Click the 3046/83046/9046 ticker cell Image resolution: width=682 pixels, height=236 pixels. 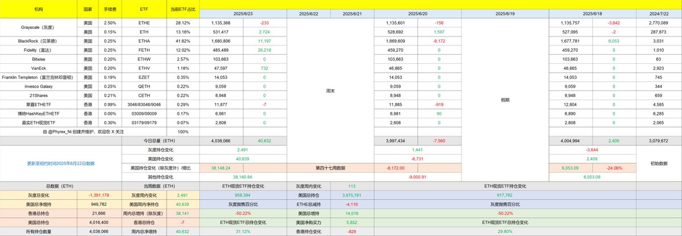pos(144,105)
